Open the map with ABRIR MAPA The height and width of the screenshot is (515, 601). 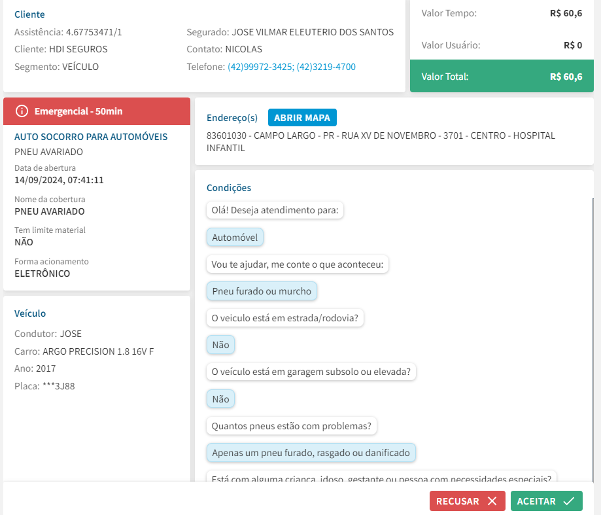302,118
